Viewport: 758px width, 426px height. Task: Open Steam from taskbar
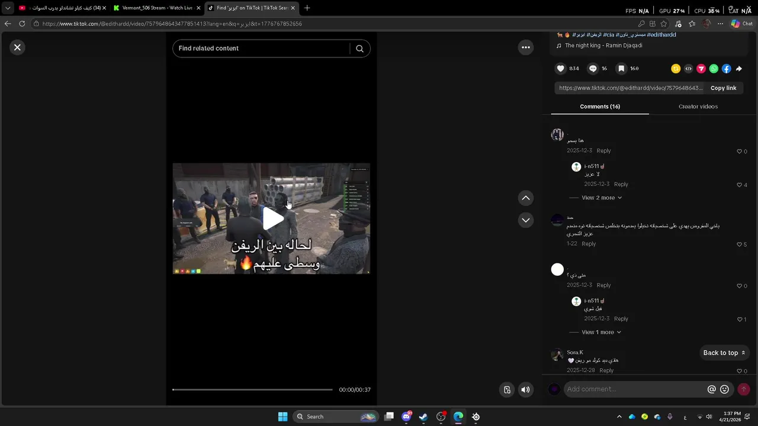point(423,417)
